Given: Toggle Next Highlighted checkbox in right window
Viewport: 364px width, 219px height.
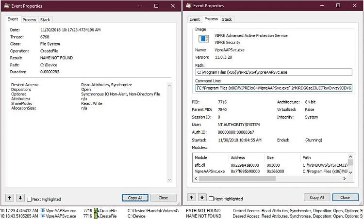Looking at the screenshot, I should click(x=211, y=199).
